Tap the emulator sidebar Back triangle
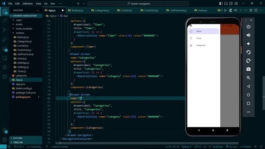This screenshot has height=149, width=265. tap(248, 87)
